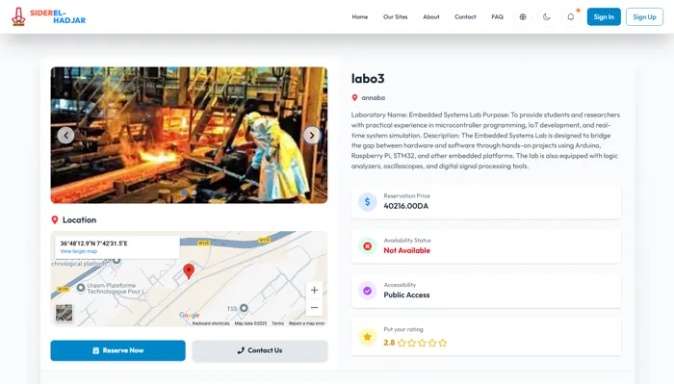
Task: Open the language globe selector
Action: 523,16
